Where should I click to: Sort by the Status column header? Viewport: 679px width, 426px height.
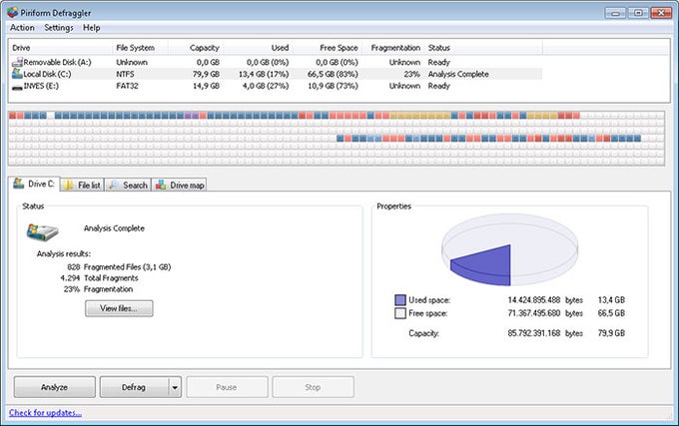click(483, 48)
